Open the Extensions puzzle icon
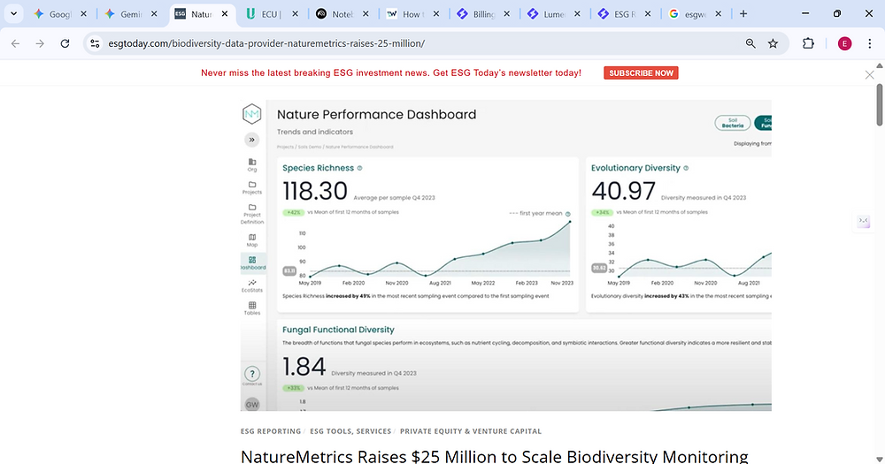This screenshot has width=885, height=464. coord(808,43)
